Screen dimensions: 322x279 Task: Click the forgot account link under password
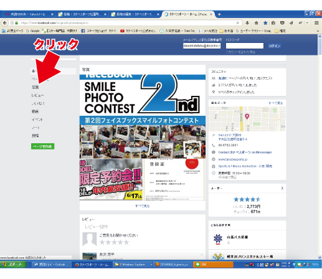[x=240, y=52]
